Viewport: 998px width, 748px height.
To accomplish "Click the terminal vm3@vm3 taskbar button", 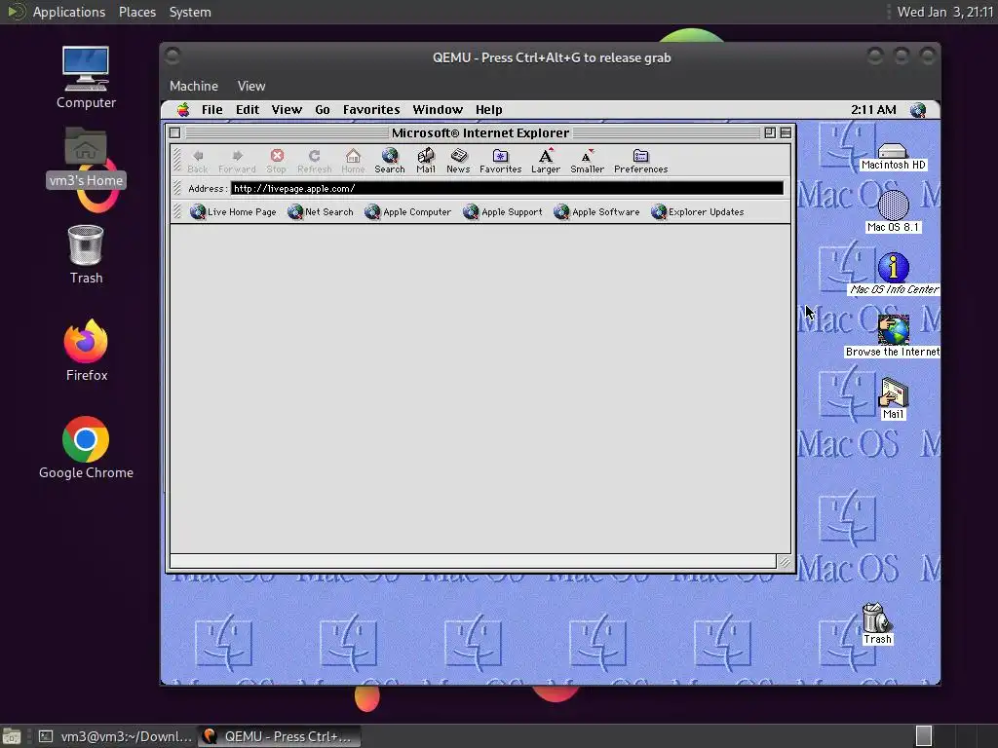I will pos(115,736).
